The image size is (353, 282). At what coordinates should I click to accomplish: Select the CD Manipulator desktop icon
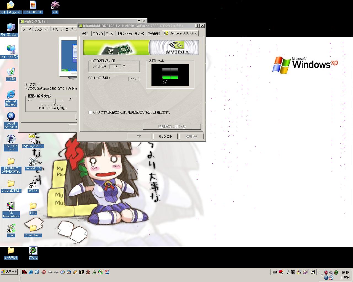tap(11, 210)
